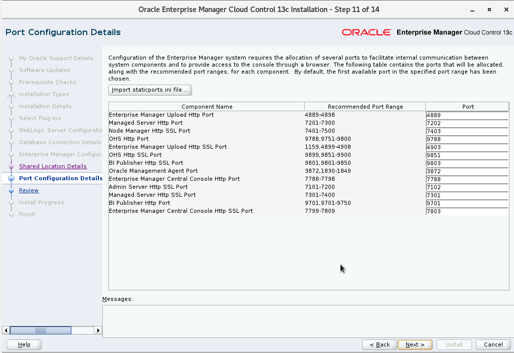The width and height of the screenshot is (514, 353).
Task: Edit the Oracle Management Agent Port field 3872
Action: click(x=467, y=171)
